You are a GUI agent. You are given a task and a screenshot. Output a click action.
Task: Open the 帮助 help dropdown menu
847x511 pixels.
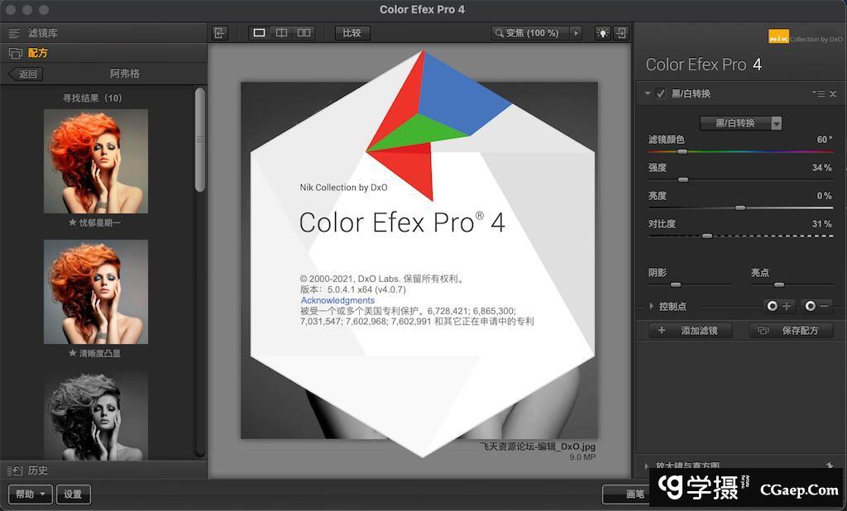pos(31,494)
